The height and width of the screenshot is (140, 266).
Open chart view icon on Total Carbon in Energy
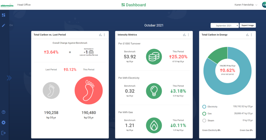click(248, 35)
